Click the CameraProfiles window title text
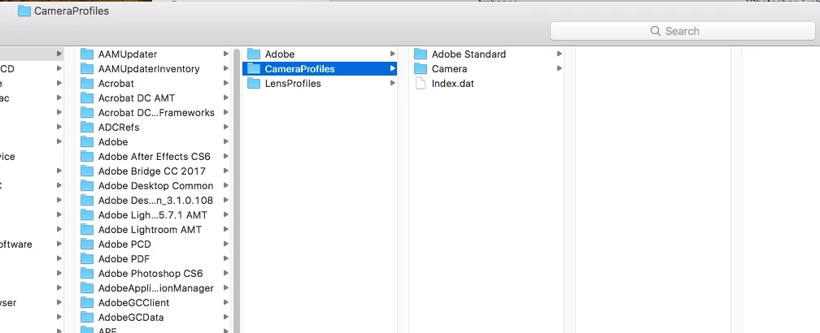 click(72, 11)
